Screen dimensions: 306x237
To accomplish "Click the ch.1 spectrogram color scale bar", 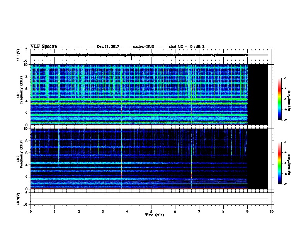I will tap(280, 99).
